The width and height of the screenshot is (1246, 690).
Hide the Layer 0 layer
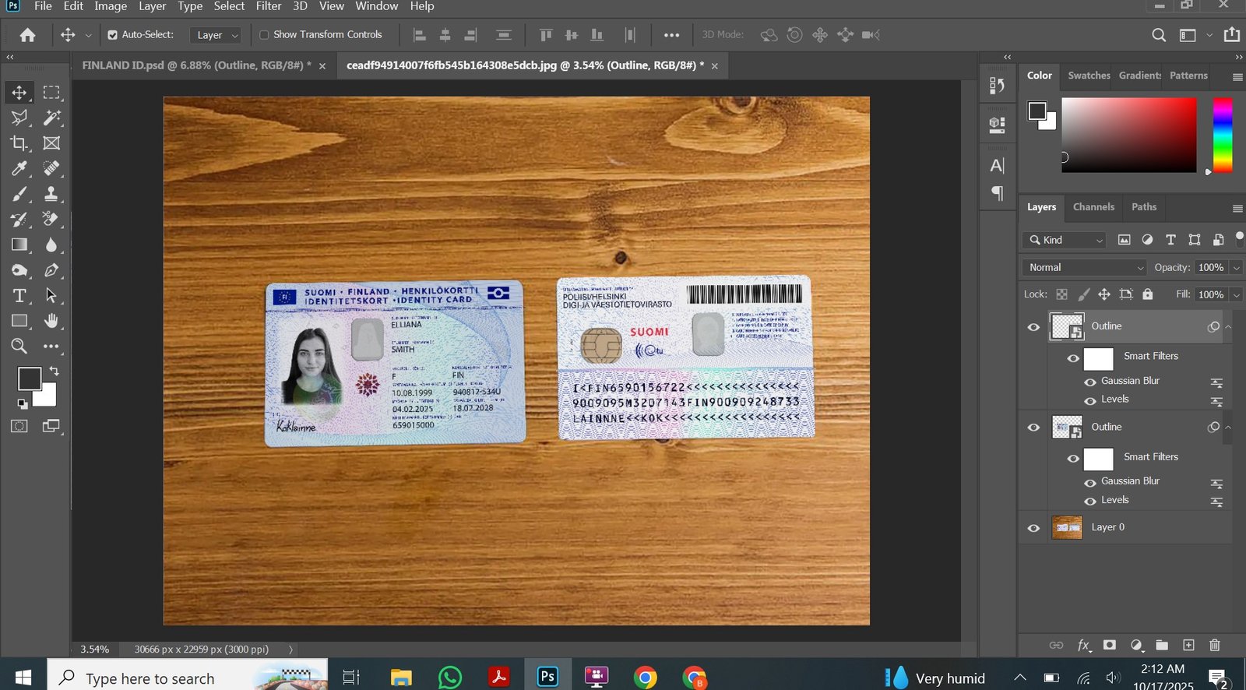pos(1033,528)
